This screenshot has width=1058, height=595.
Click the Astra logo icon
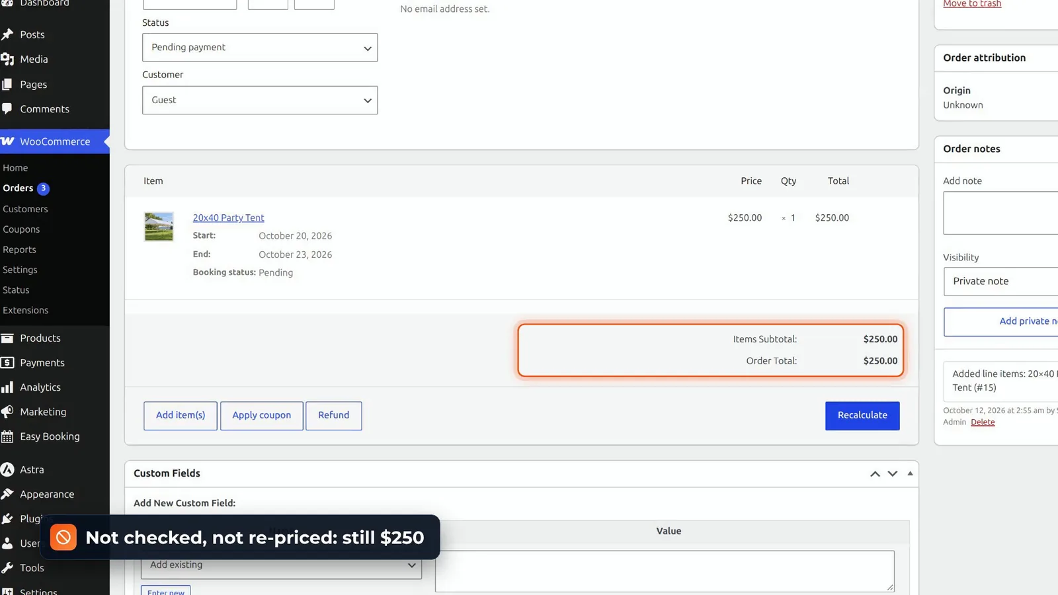tap(7, 469)
